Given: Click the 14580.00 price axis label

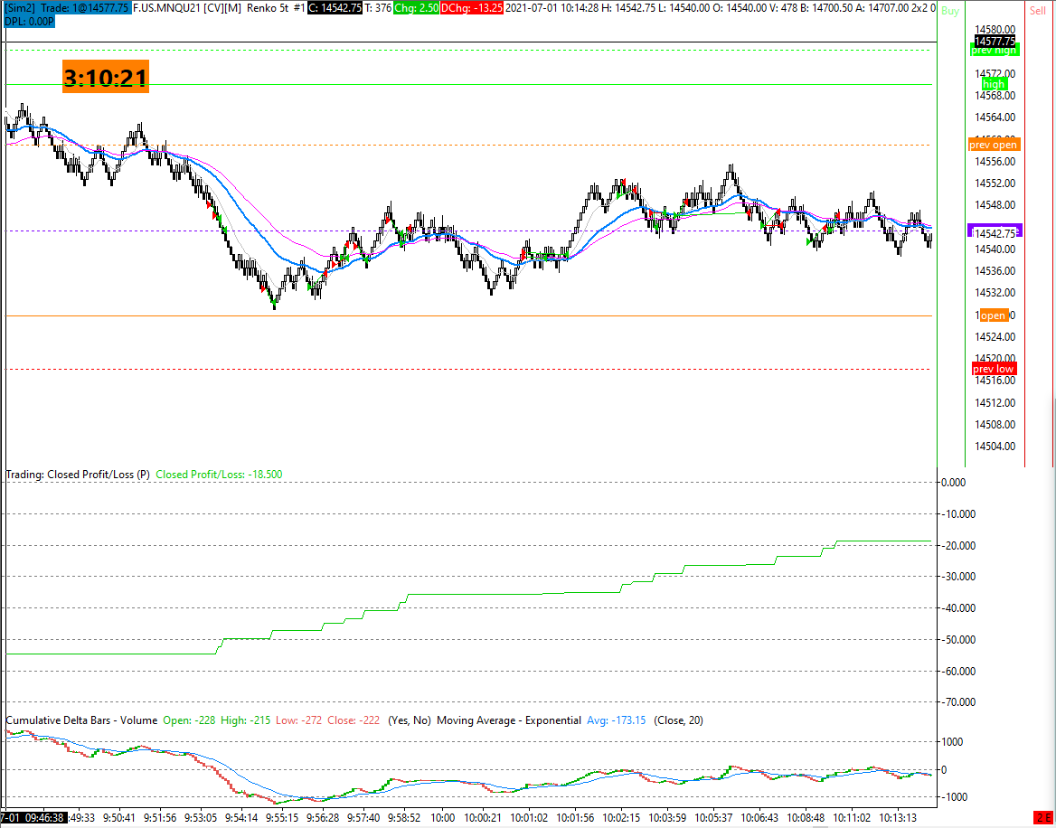Looking at the screenshot, I should (995, 30).
